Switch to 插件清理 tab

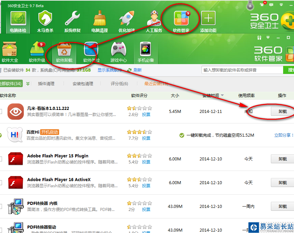tap(46, 84)
